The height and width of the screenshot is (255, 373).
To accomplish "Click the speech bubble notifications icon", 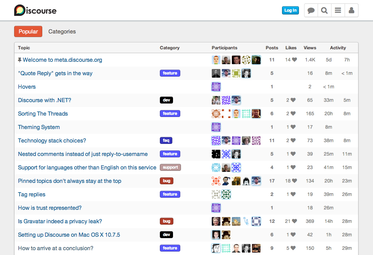I will tap(311, 10).
